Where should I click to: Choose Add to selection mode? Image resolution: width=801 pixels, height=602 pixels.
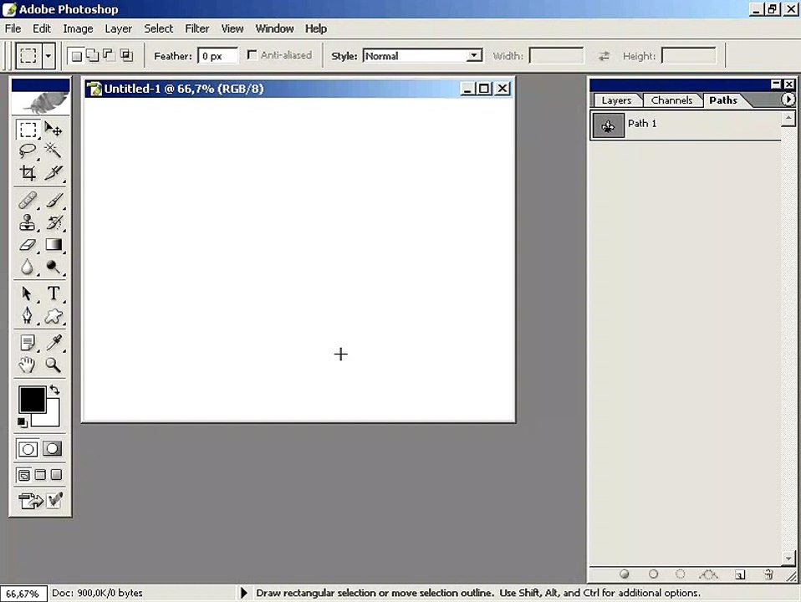(x=93, y=56)
